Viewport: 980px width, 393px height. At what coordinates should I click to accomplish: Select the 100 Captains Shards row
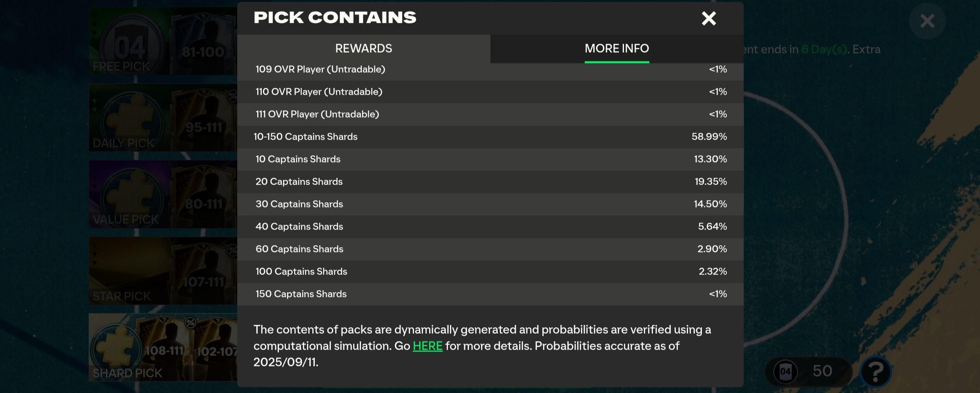point(490,272)
